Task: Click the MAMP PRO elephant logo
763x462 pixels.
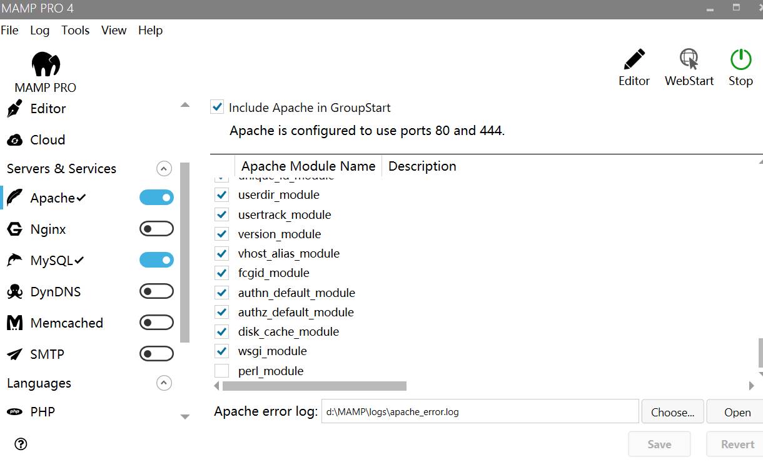Action: tap(46, 64)
